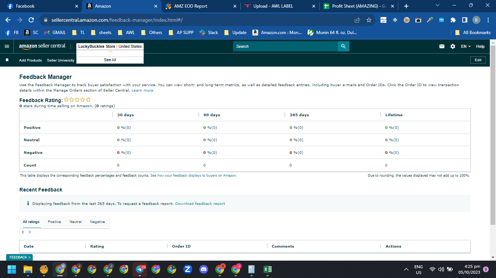Open the Slack bookmark
496x278 pixels.
pyautogui.click(x=208, y=32)
